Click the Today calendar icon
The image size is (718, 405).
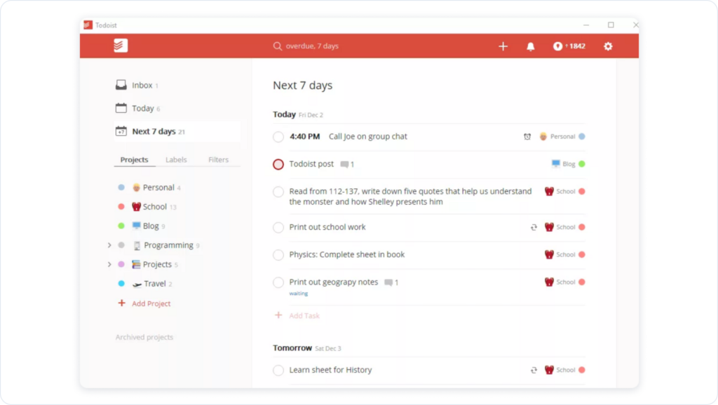121,108
